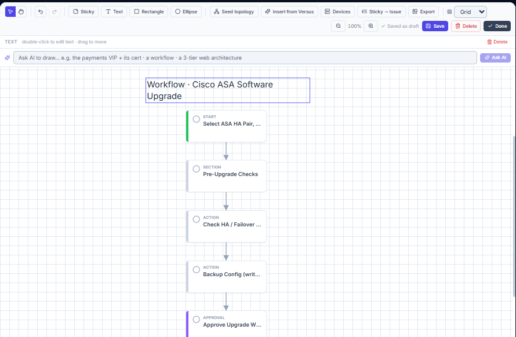The height and width of the screenshot is (337, 516).
Task: Pick the Rectangle shape tool
Action: [x=149, y=12]
